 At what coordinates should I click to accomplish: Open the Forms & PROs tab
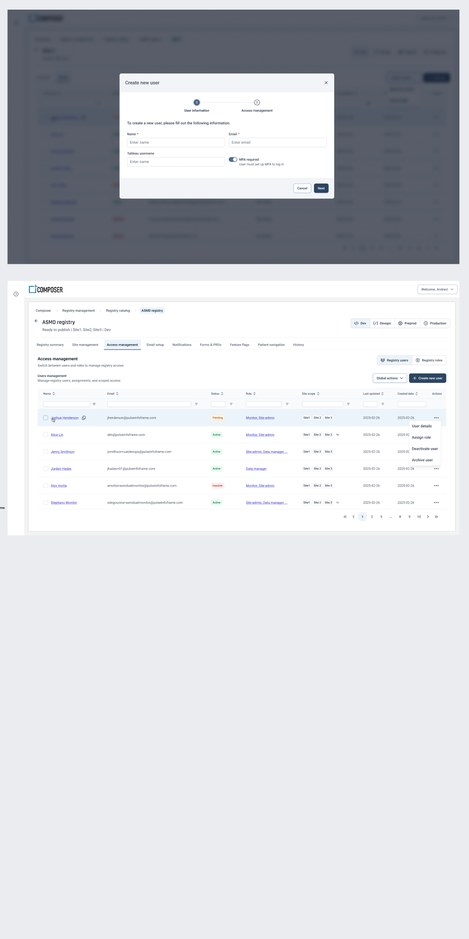[x=210, y=345]
